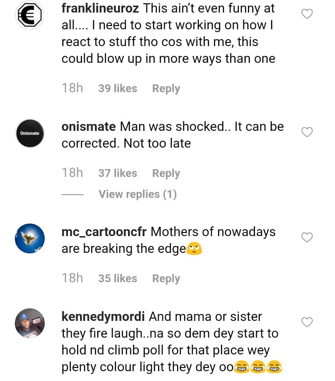
Task: Tap heart next to onismate's comment
Action: point(307,133)
